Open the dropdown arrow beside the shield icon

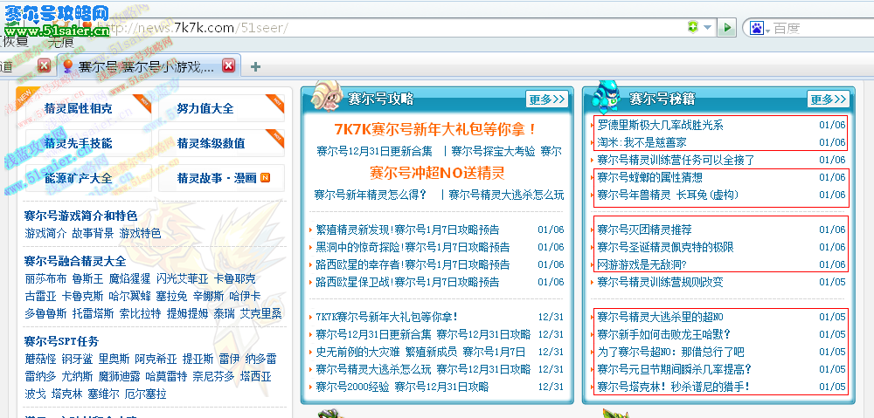(707, 27)
